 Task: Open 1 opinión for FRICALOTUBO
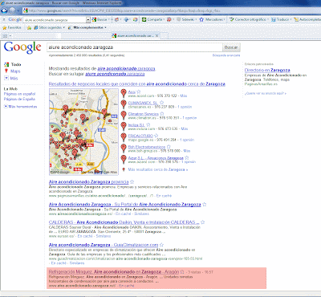click(187, 140)
